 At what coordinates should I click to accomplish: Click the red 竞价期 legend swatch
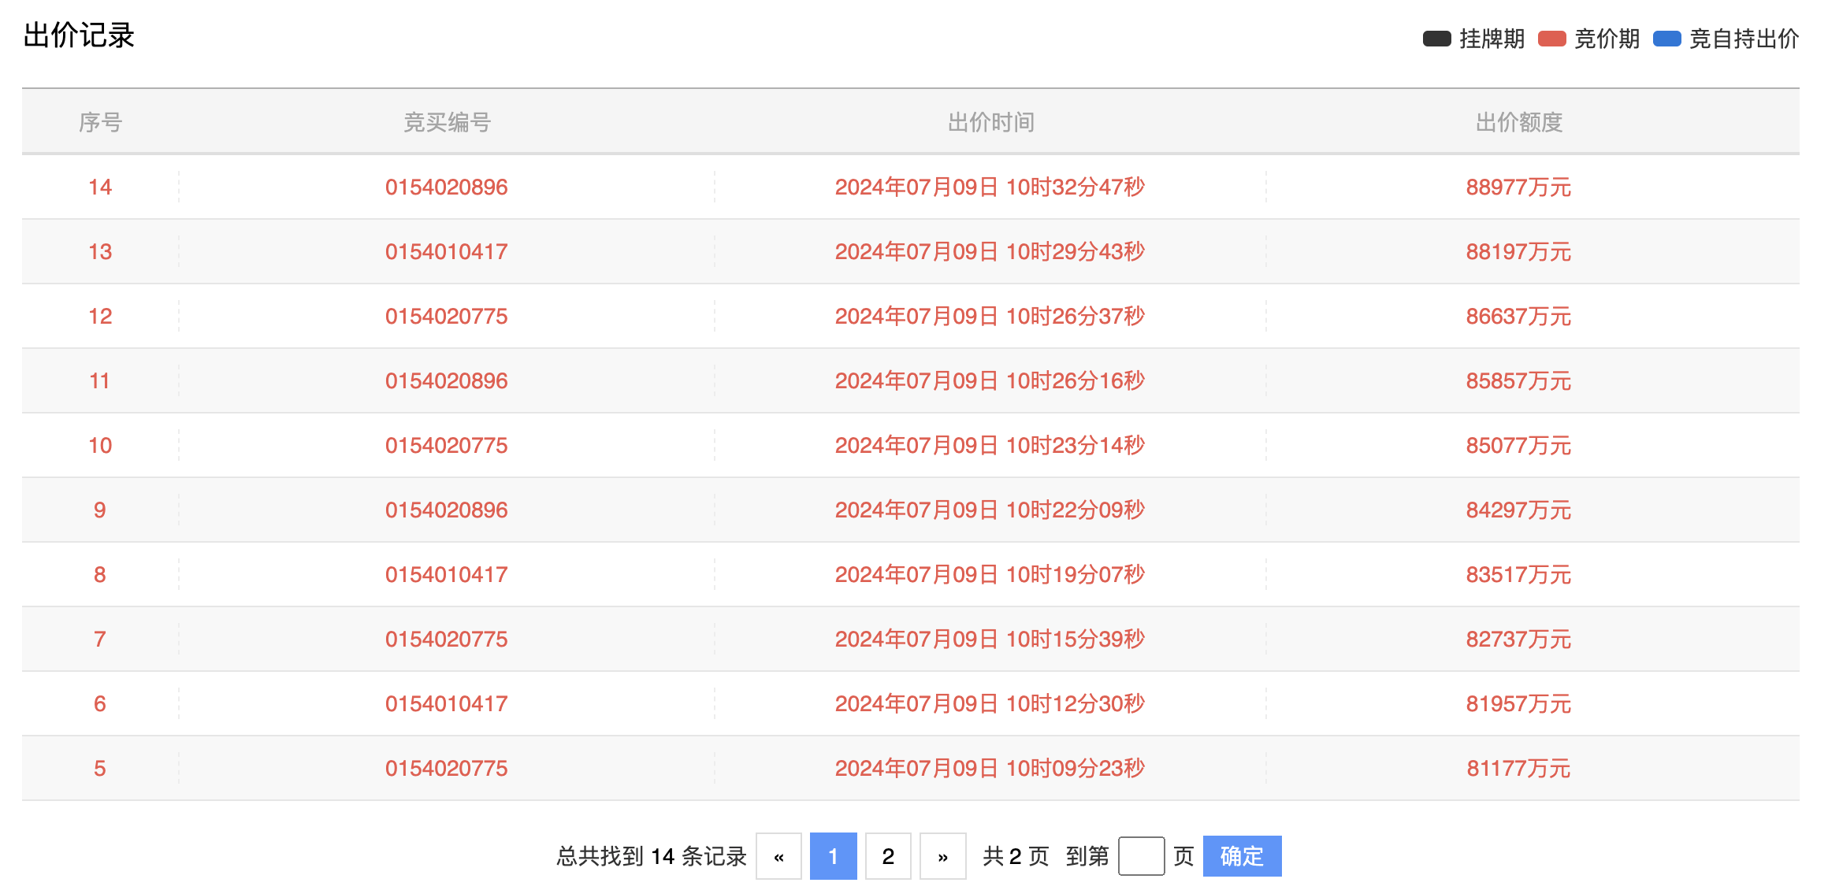(1551, 39)
